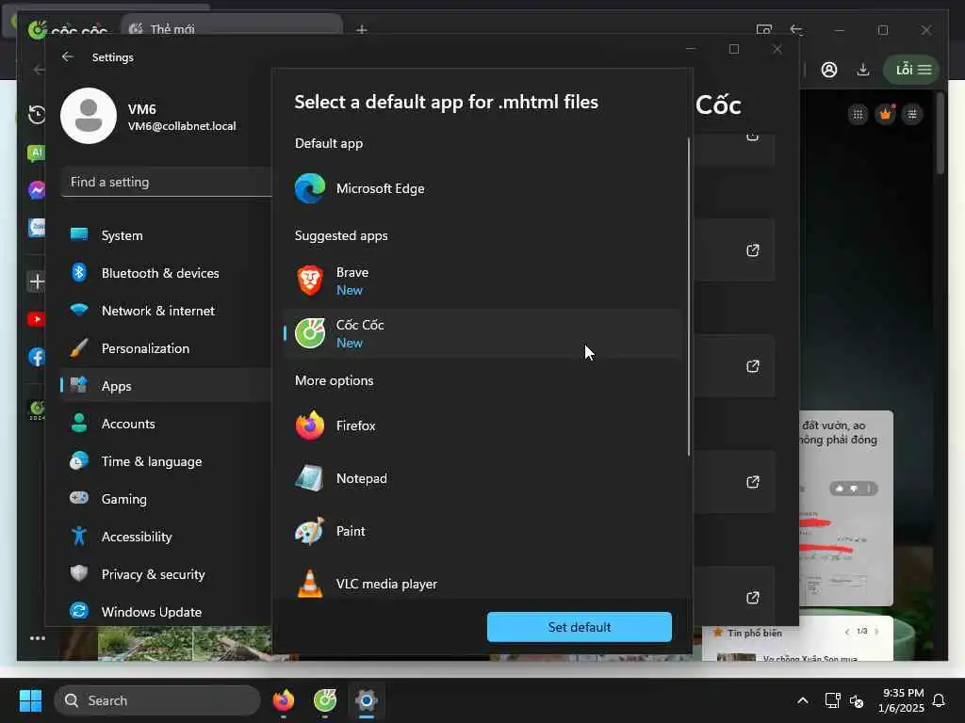This screenshot has width=965, height=723.
Task: Open System settings category
Action: (166, 235)
